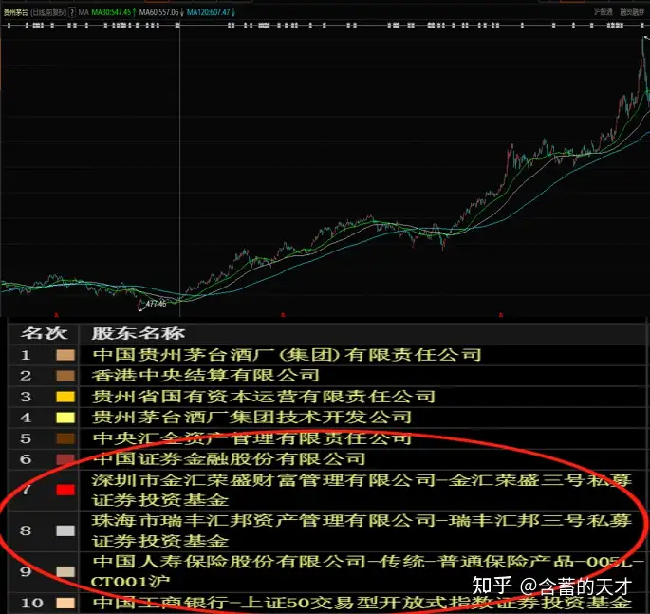The height and width of the screenshot is (614, 650).
Task: Click rank number 1 in the 名次 column
Action: coord(26,355)
